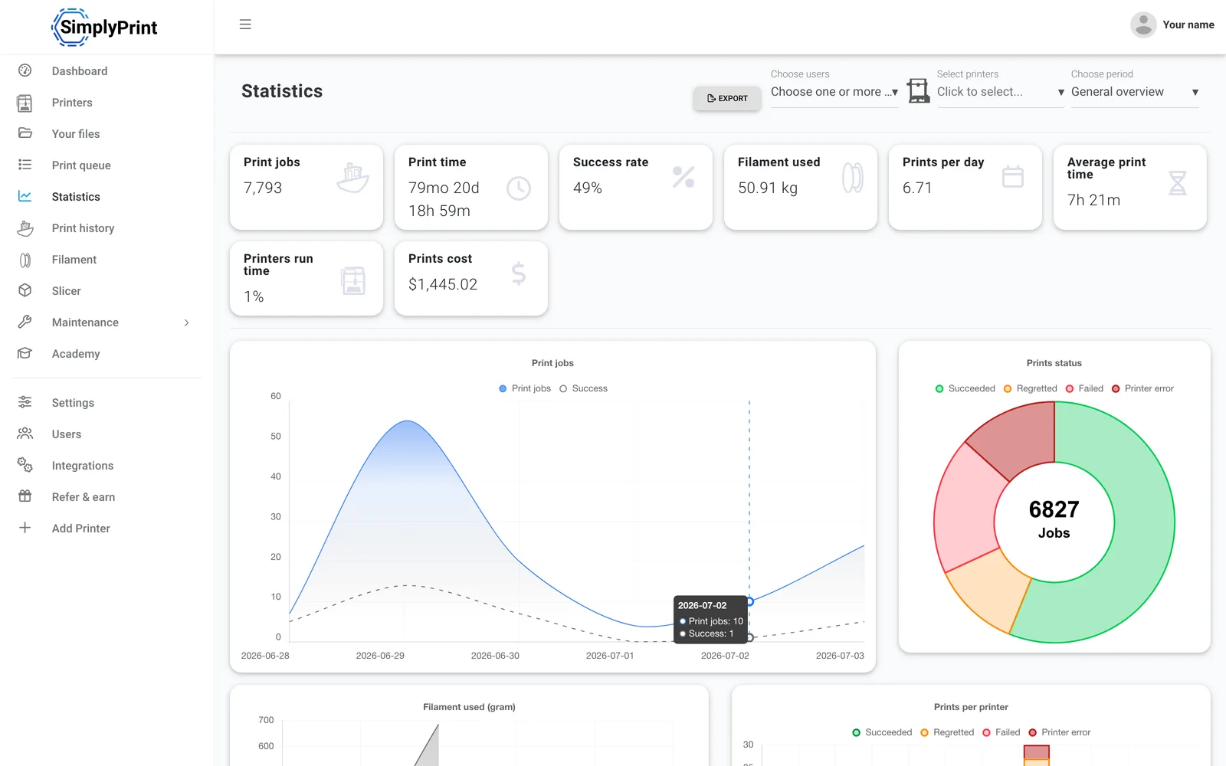
Task: Click the Slicer cube icon
Action: (x=25, y=290)
